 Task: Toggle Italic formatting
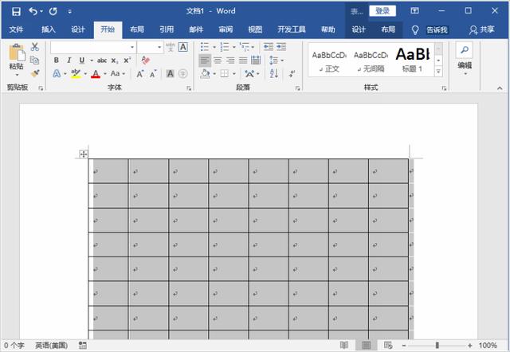tap(69, 61)
